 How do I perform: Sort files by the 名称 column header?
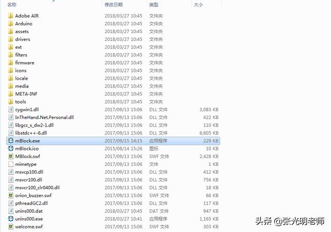pos(12,5)
